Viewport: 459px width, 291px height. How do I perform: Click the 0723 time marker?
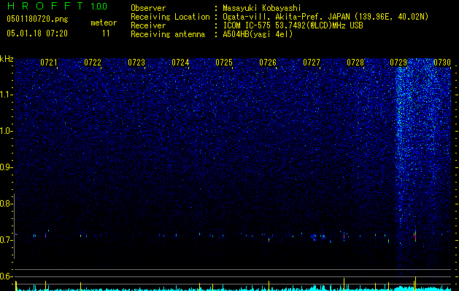pos(136,63)
